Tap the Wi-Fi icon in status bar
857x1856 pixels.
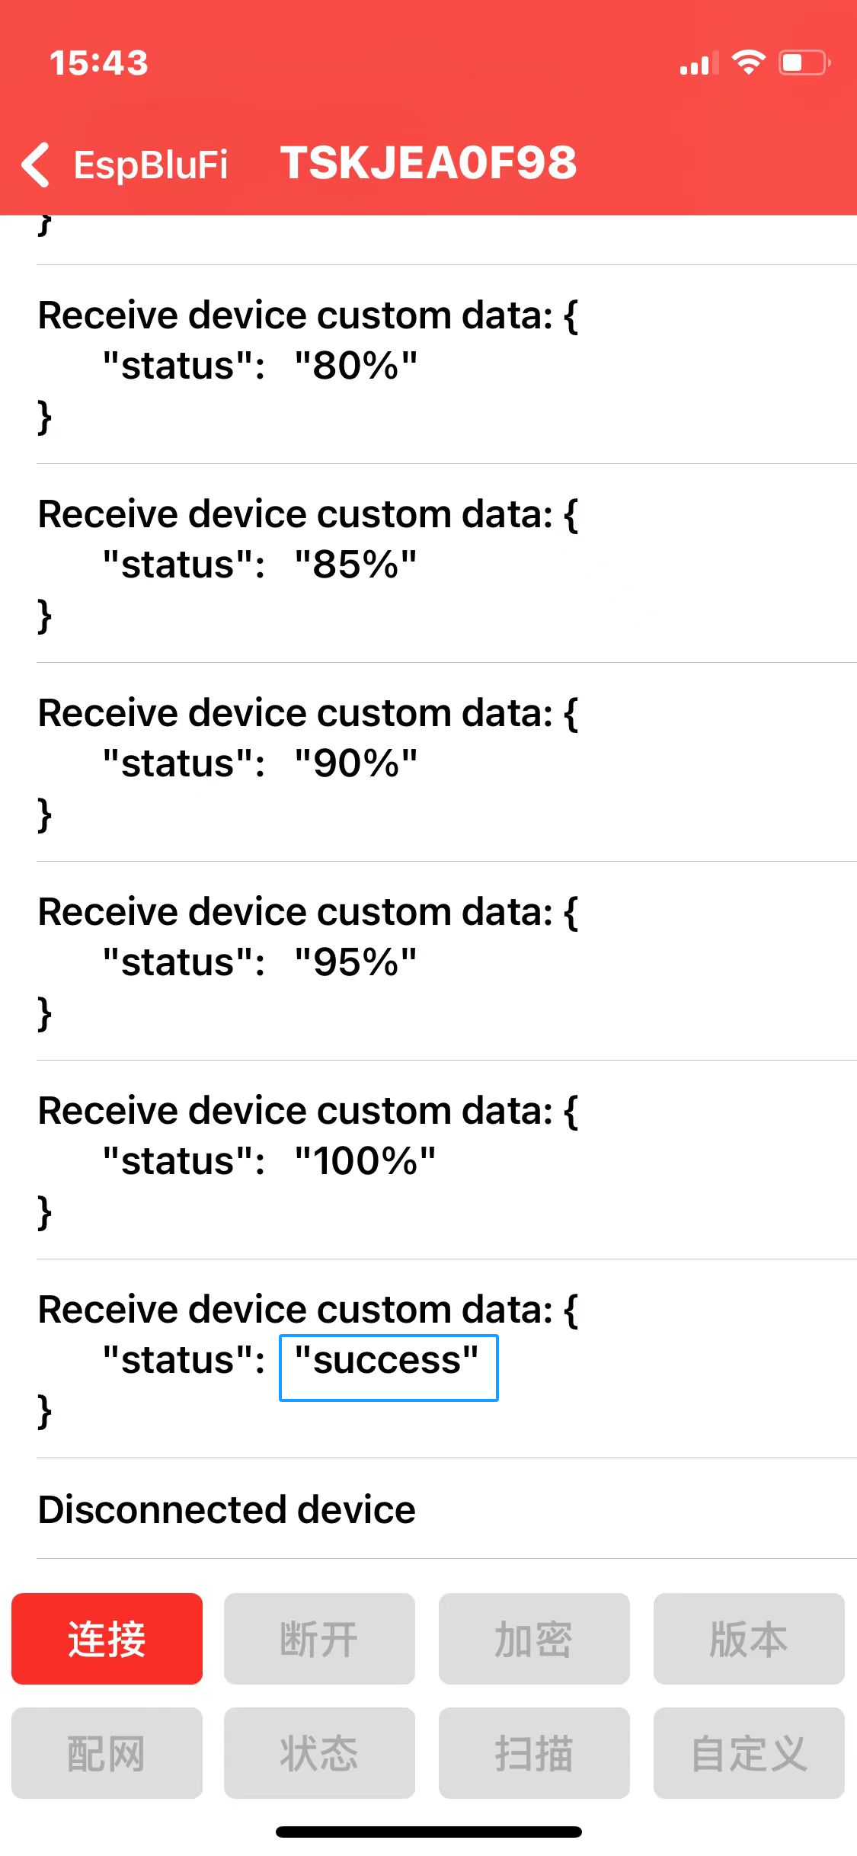(748, 62)
